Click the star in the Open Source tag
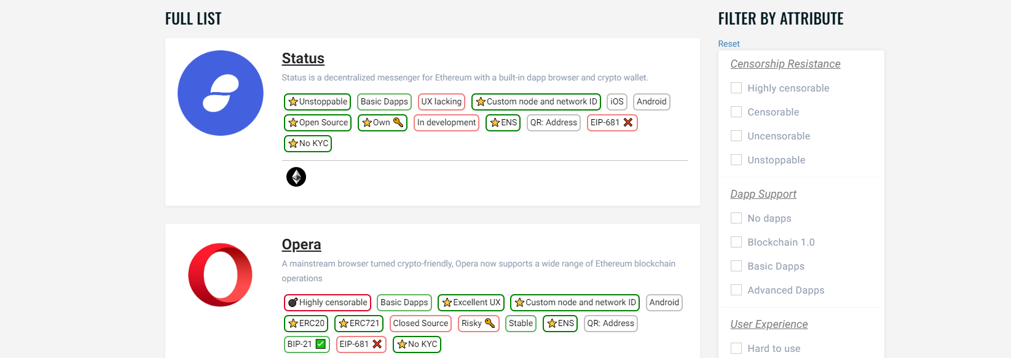1011x358 pixels. coord(293,122)
